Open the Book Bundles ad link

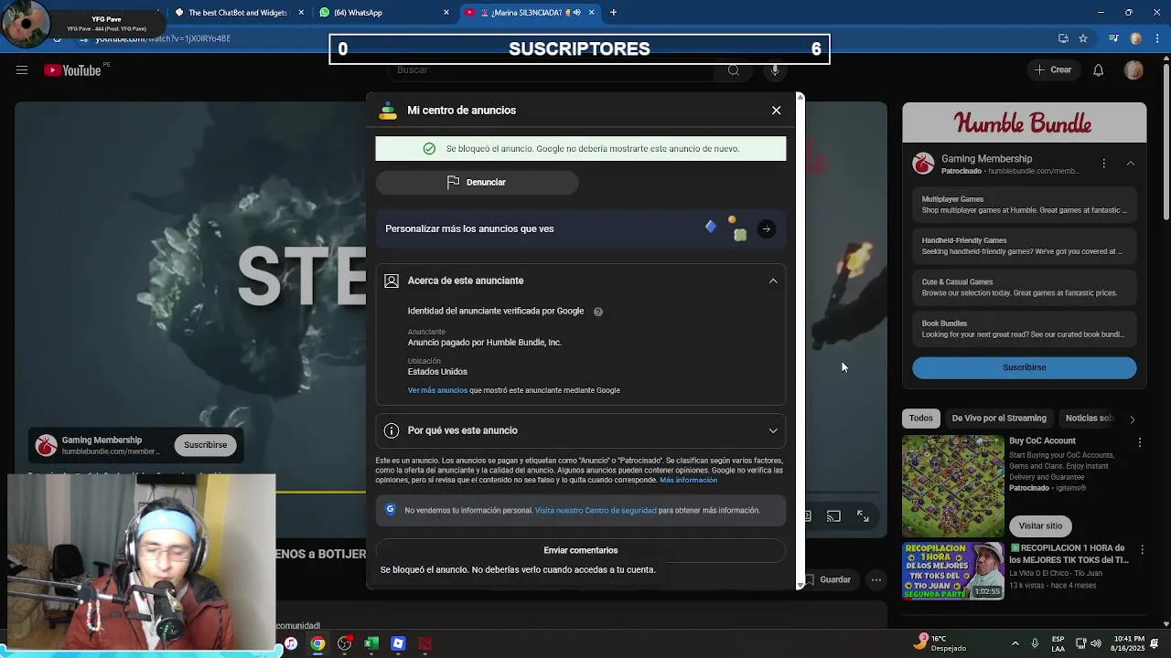tap(1024, 329)
